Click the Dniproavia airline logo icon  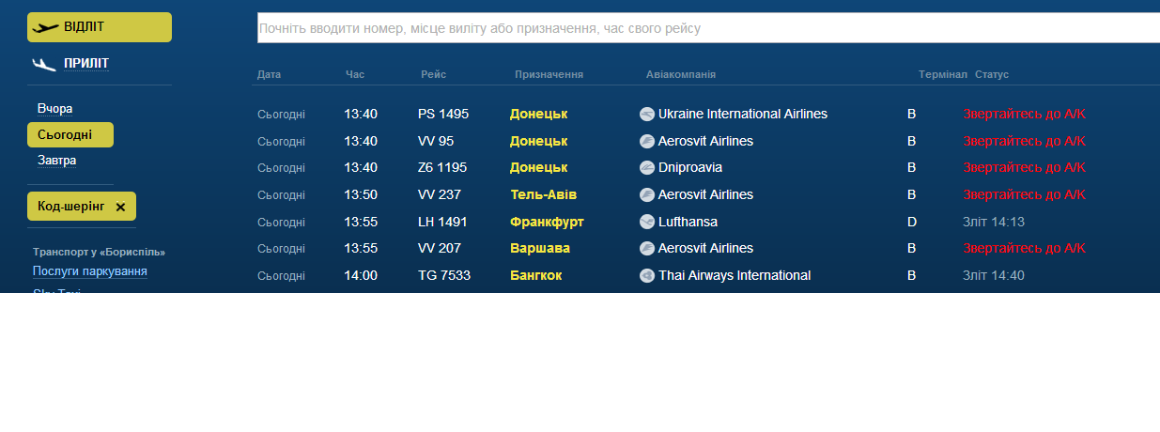[647, 168]
